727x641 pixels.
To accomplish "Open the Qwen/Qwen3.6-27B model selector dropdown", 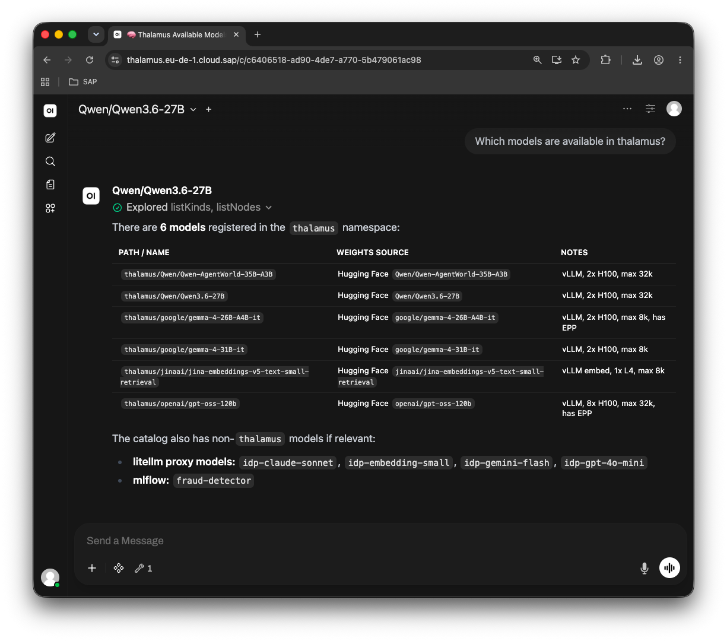I will [x=137, y=109].
